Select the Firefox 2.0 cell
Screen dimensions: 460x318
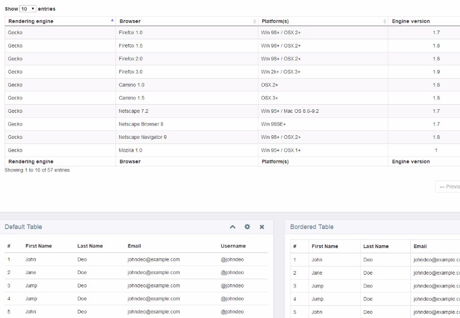pos(187,59)
